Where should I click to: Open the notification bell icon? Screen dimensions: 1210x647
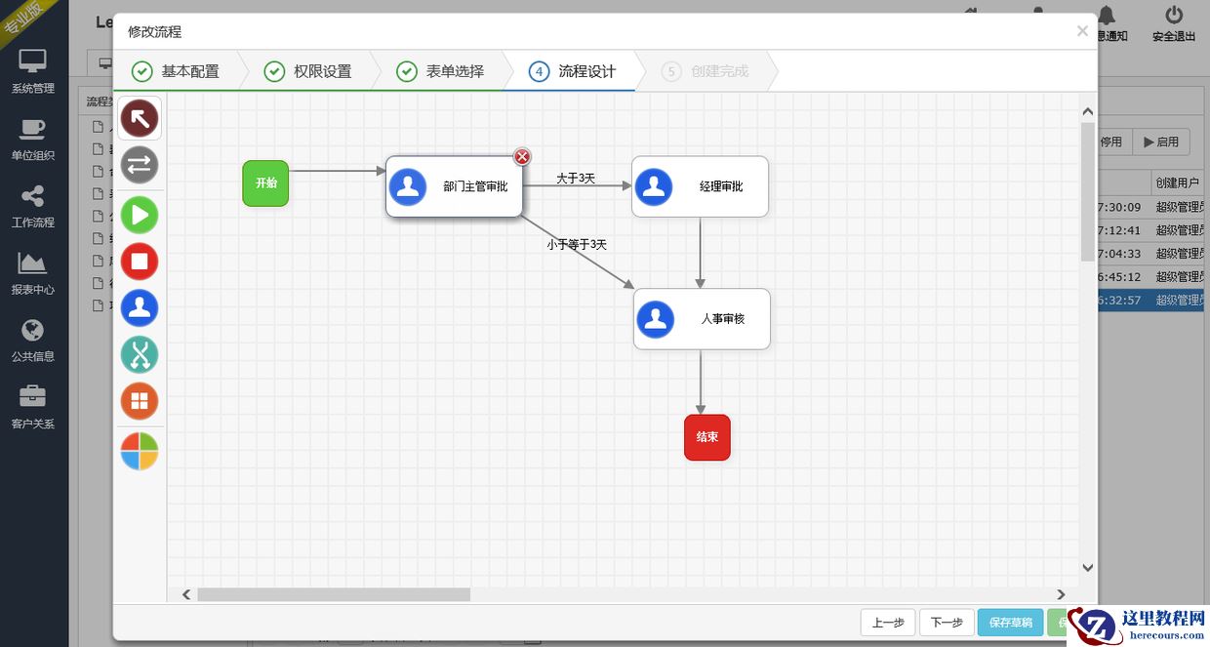click(x=1107, y=15)
